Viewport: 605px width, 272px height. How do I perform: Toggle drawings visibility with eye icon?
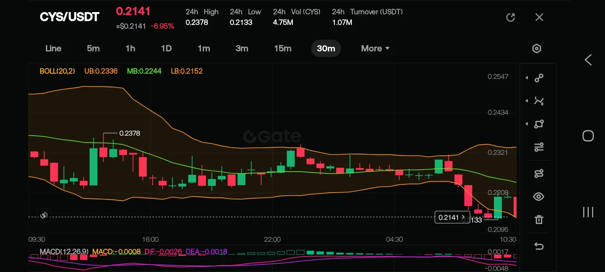pos(539,196)
